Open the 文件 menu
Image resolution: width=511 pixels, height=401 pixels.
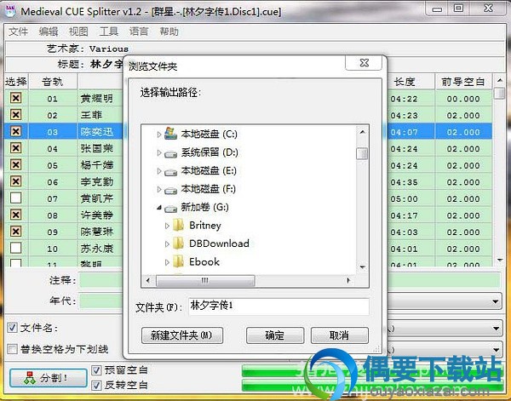[18, 32]
